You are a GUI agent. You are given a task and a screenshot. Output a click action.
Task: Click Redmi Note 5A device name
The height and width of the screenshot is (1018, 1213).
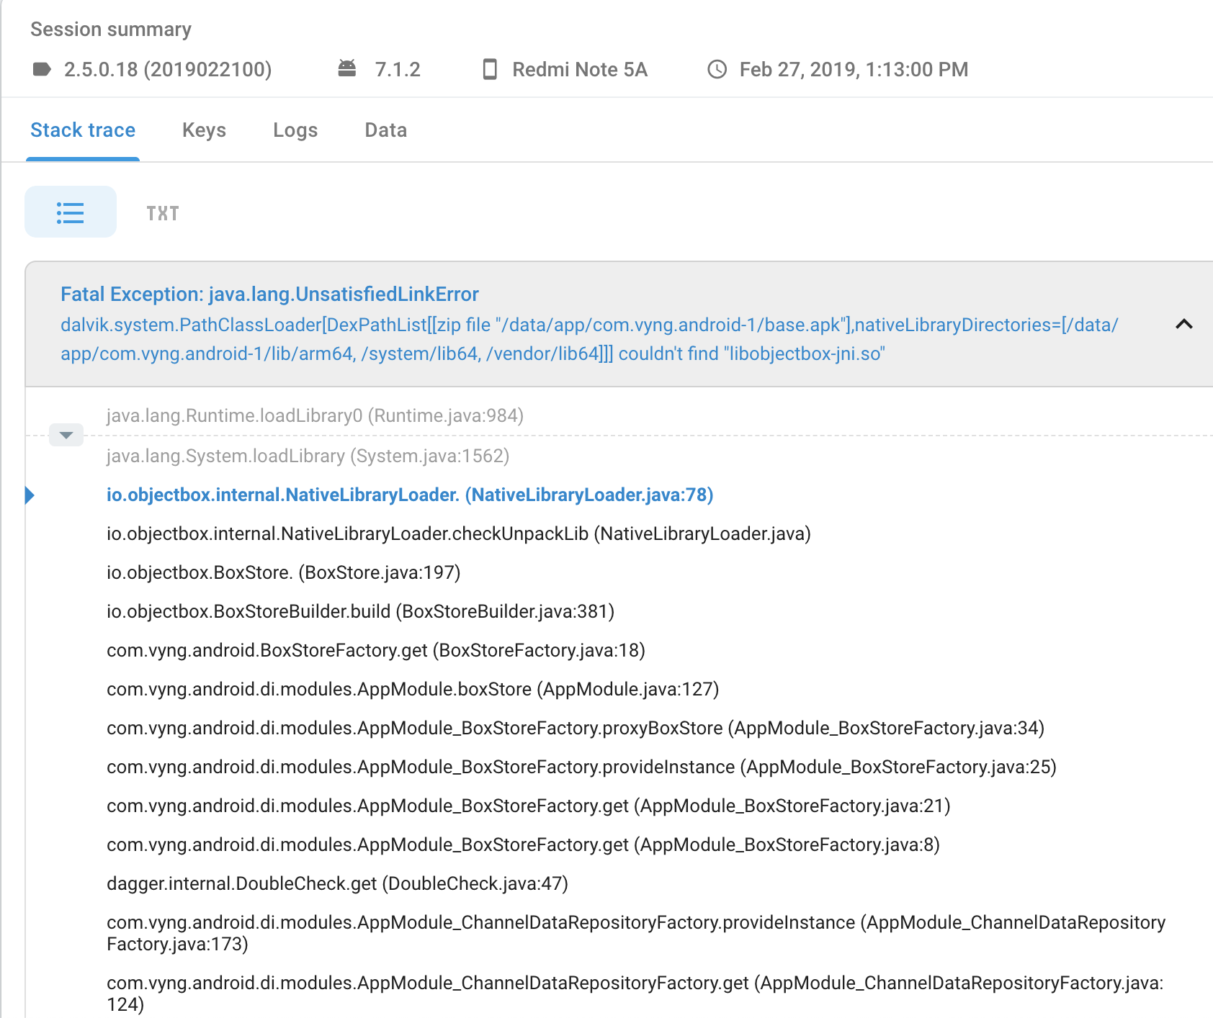[580, 70]
